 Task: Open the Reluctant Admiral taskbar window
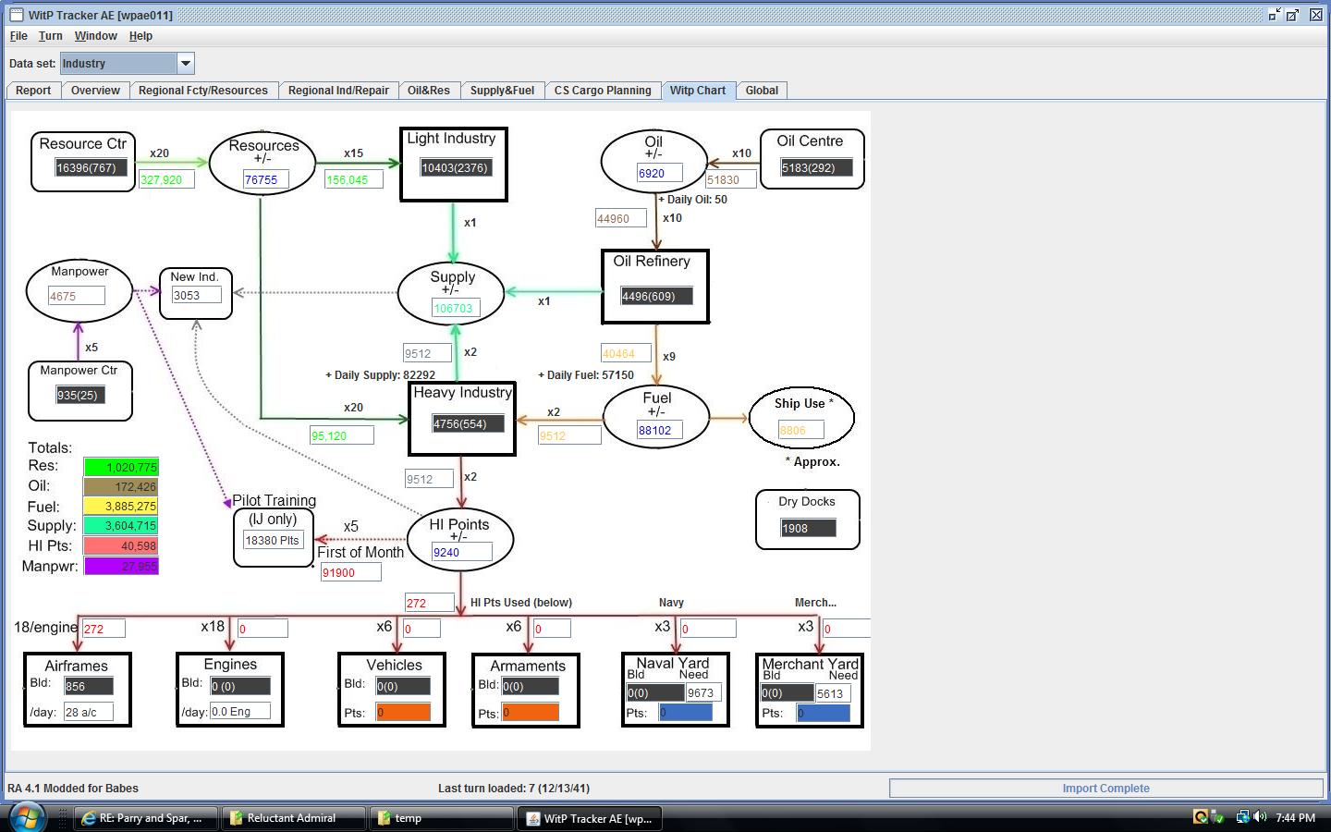point(294,818)
